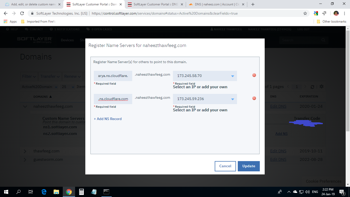Viewport: 350px width, 197px height.
Task: Open the 25 items per page dropdown
Action: [68, 87]
